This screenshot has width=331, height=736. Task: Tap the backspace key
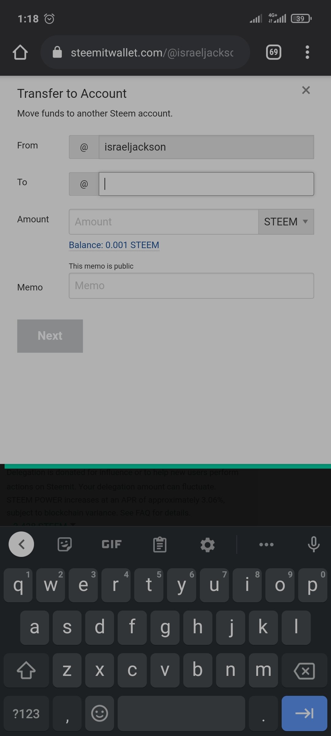point(304,670)
